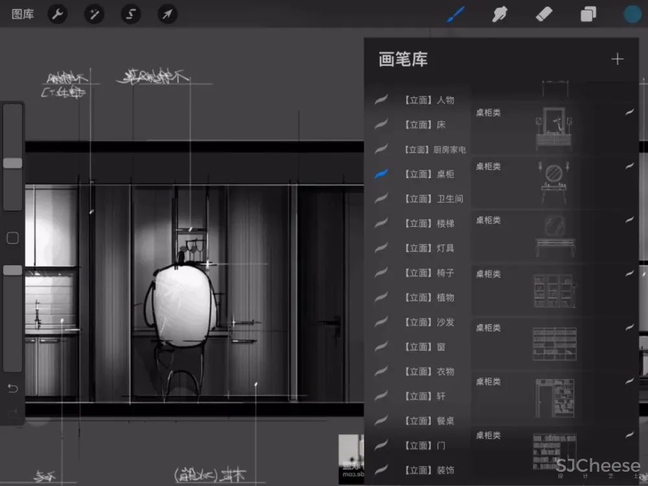Select the 【立面】人物 brush set
Image resolution: width=648 pixels, height=486 pixels.
pos(428,100)
